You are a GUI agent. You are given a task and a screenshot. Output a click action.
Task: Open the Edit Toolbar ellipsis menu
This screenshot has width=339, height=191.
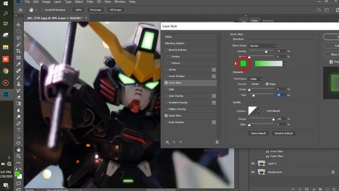pyautogui.click(x=19, y=163)
